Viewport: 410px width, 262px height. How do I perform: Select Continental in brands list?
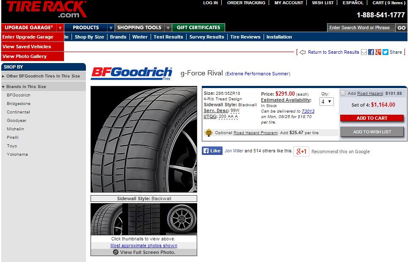[x=18, y=112]
